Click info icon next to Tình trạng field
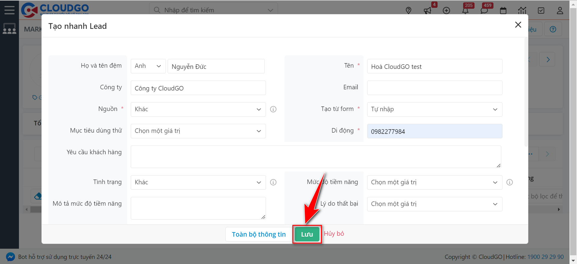Viewport: 577px width, 264px height. tap(273, 182)
